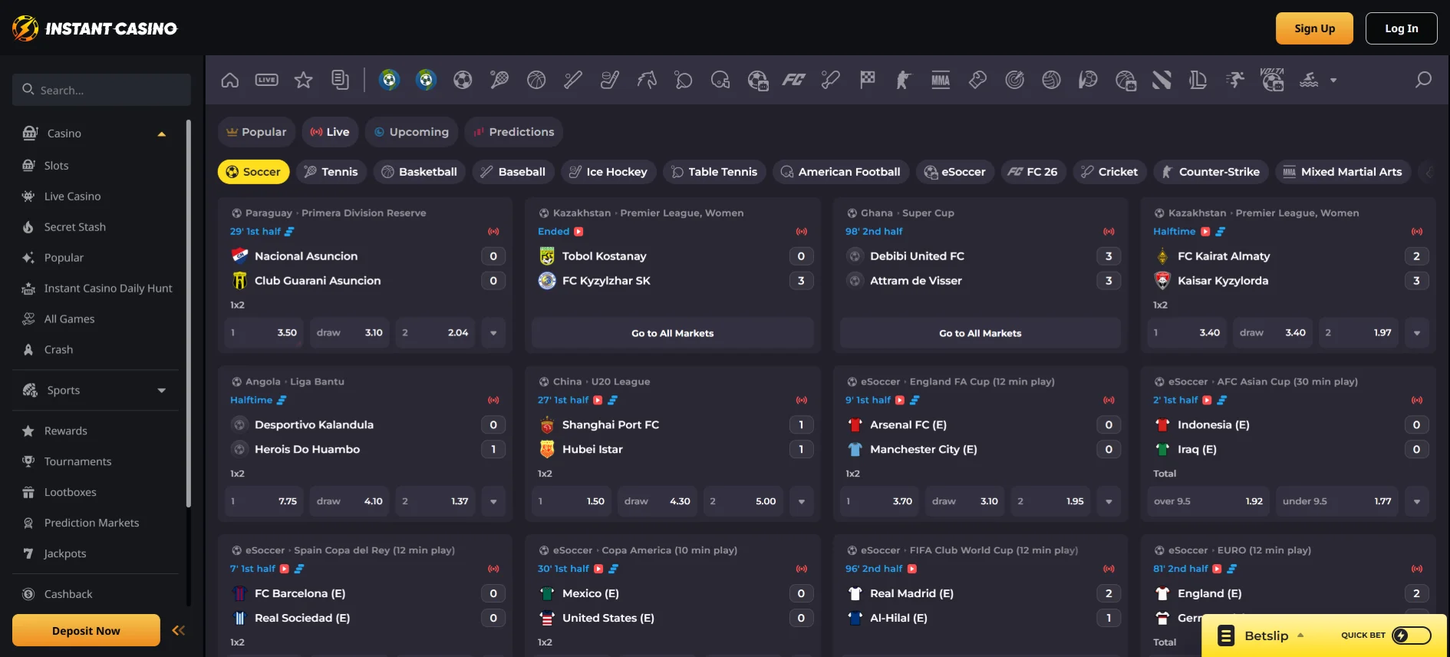Select the Counter-Strike soldier icon
This screenshot has width=1450, height=657.
[x=904, y=80]
